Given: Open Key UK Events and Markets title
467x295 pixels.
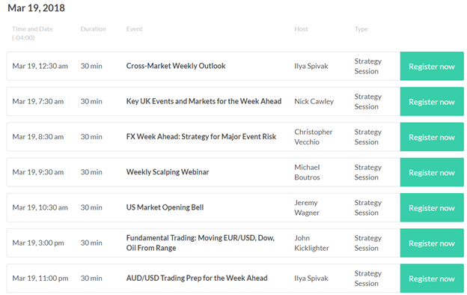Looking at the screenshot, I should 204,101.
